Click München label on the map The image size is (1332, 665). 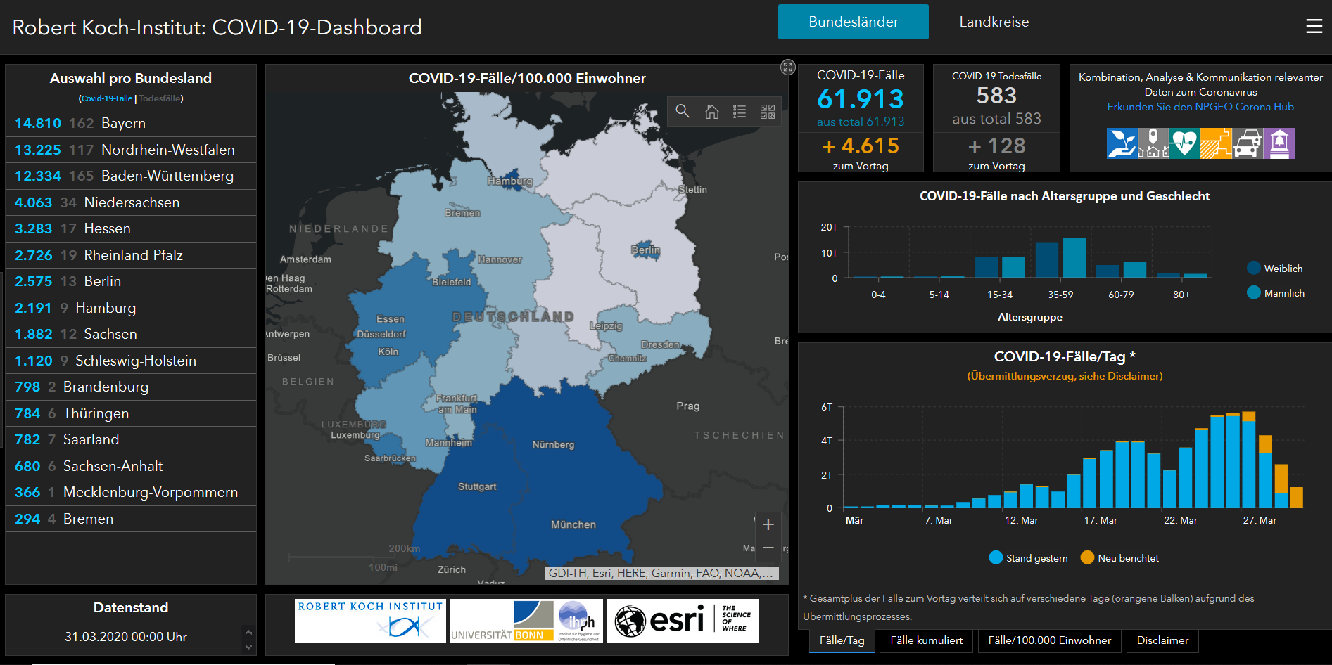pos(573,524)
